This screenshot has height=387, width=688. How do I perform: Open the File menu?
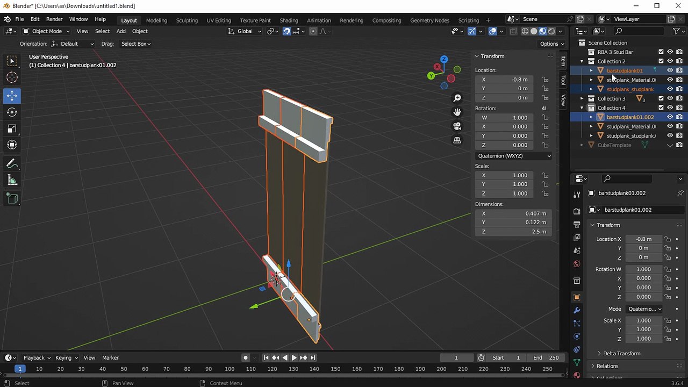[x=19, y=19]
